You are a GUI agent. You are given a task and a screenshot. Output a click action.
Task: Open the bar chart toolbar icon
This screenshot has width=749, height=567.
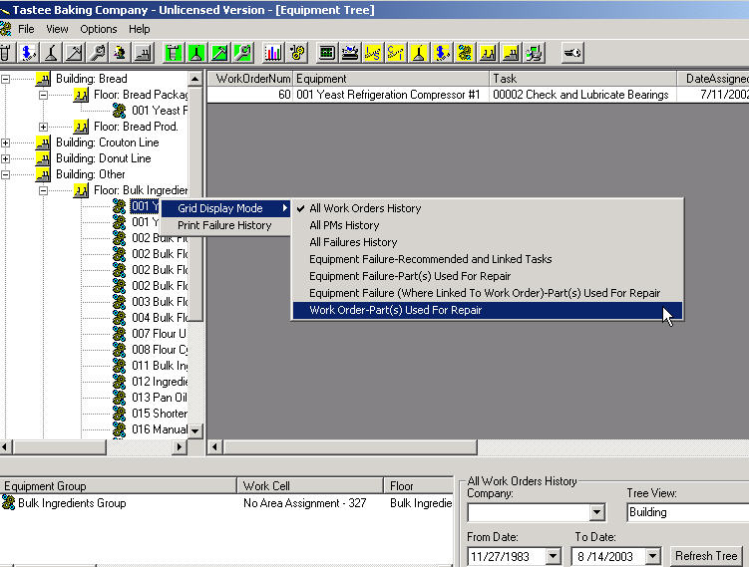tap(273, 53)
